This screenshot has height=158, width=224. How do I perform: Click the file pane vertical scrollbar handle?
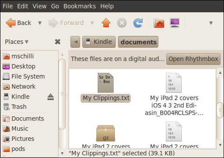pyautogui.click(x=220, y=110)
